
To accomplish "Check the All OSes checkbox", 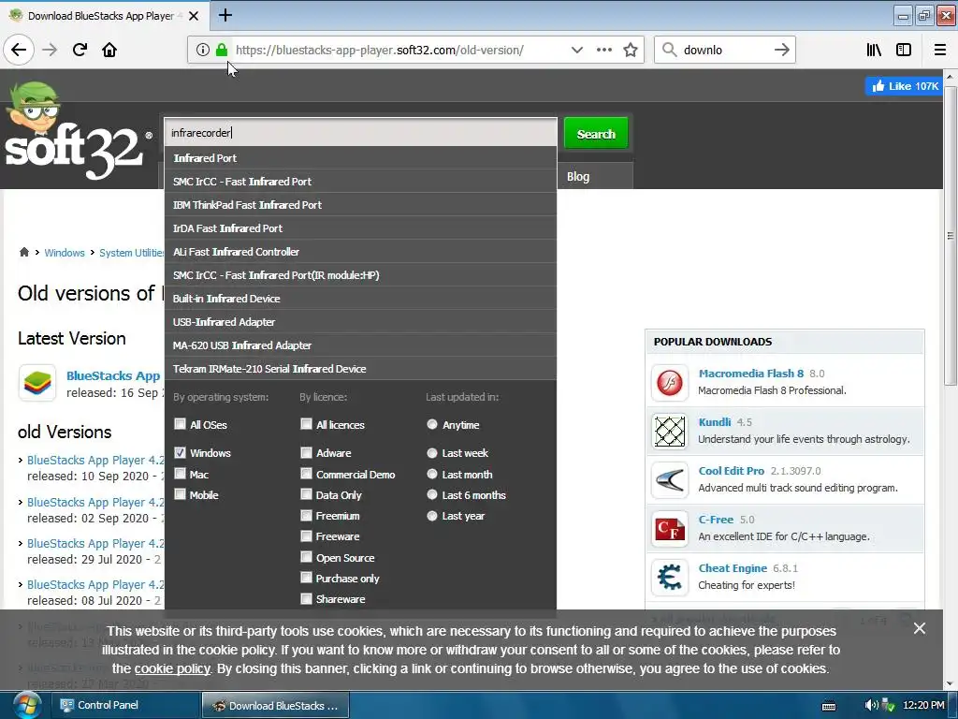I will click(x=180, y=424).
